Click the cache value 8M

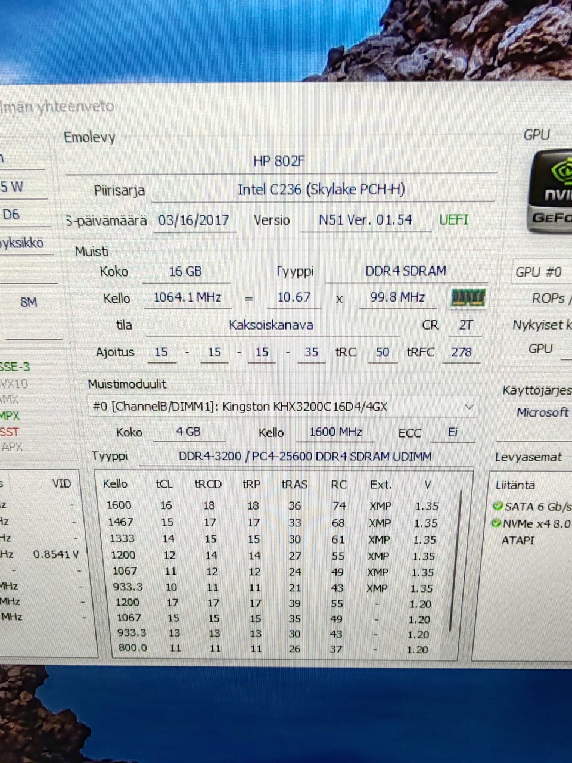tap(29, 302)
